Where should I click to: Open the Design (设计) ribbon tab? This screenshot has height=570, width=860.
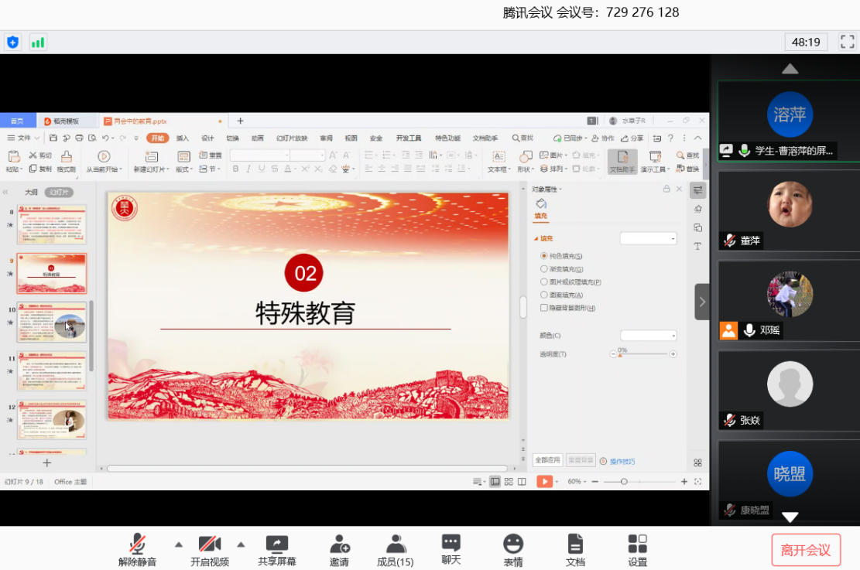(x=207, y=138)
